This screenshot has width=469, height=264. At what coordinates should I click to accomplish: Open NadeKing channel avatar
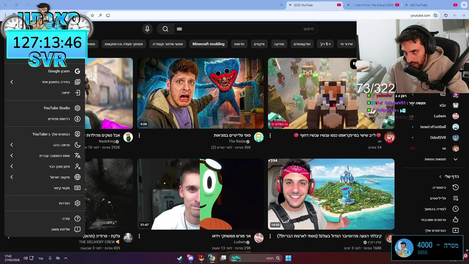[x=128, y=137]
